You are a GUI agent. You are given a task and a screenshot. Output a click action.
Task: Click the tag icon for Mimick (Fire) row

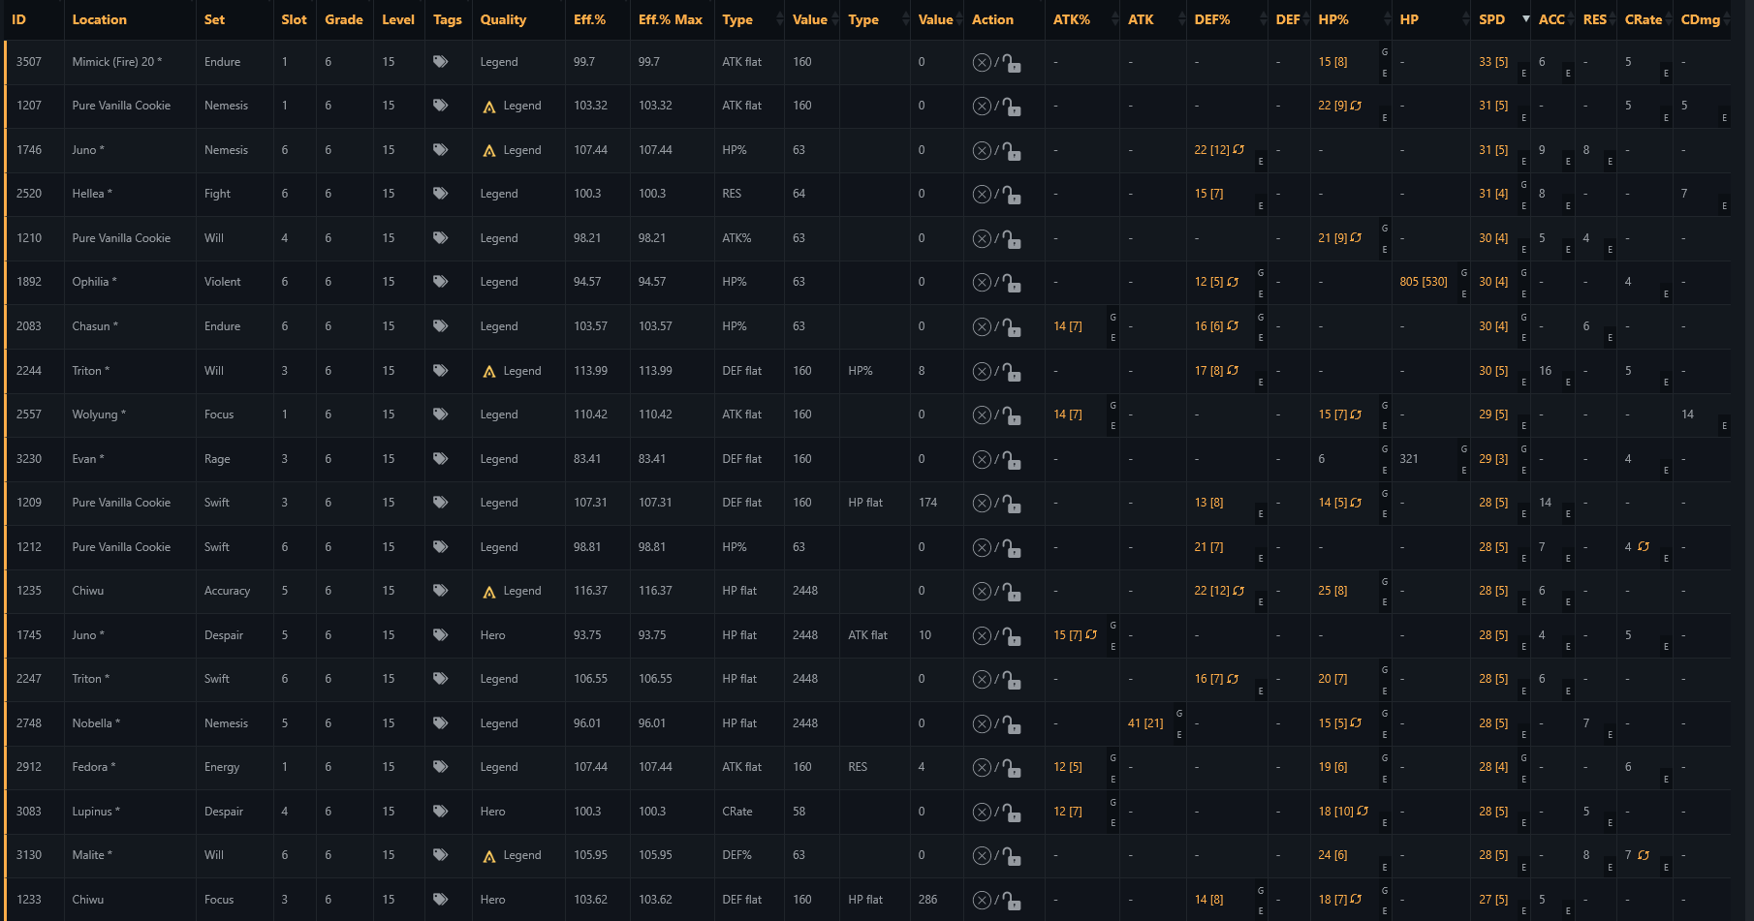click(x=440, y=61)
